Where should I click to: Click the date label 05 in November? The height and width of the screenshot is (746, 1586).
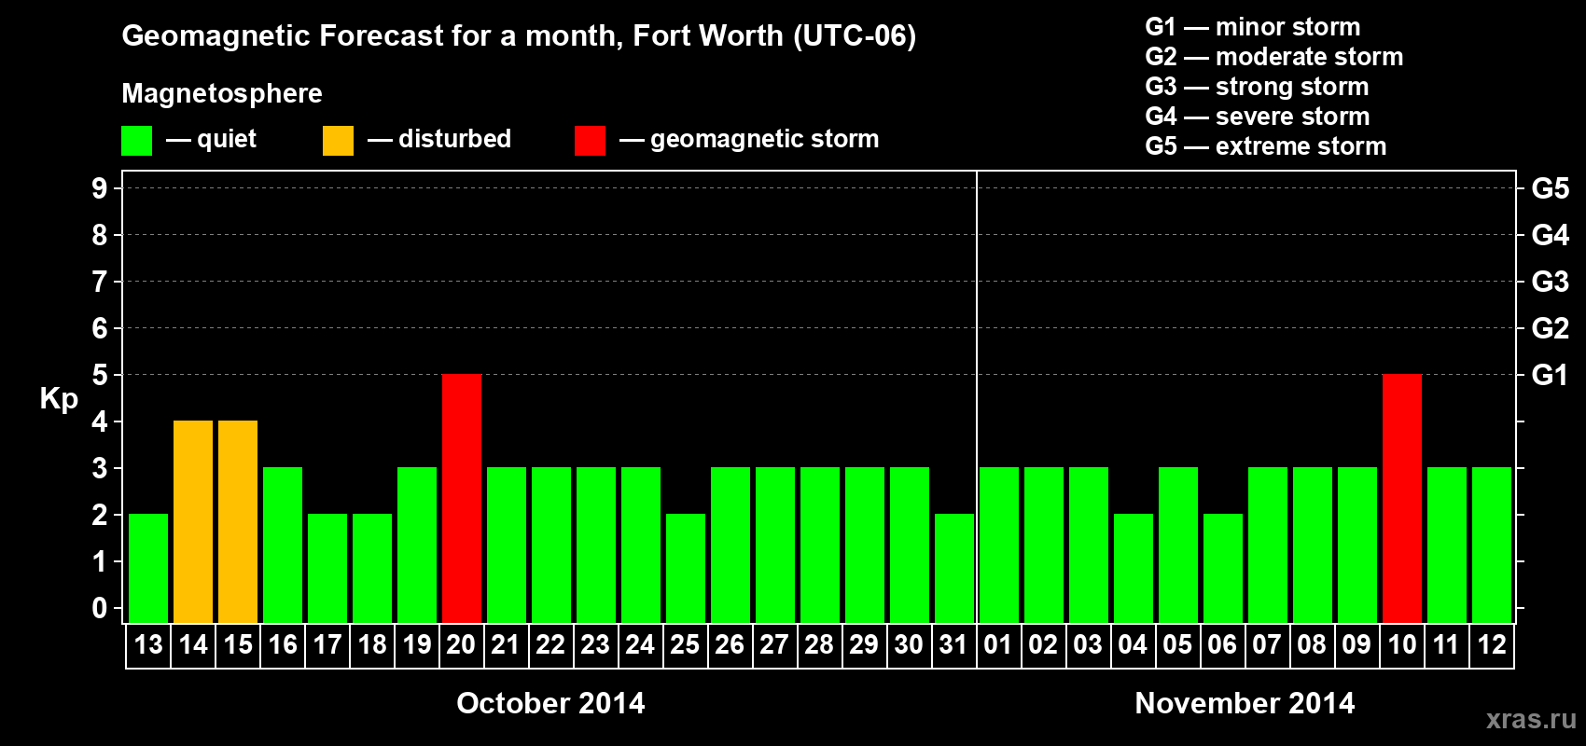1178,644
